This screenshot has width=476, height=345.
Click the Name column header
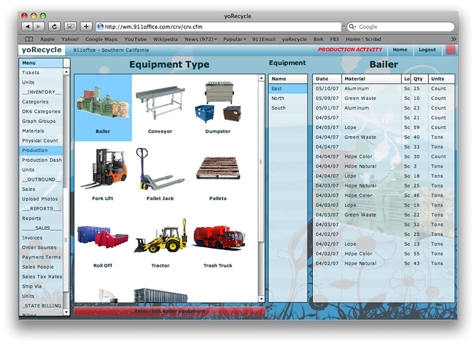click(288, 79)
